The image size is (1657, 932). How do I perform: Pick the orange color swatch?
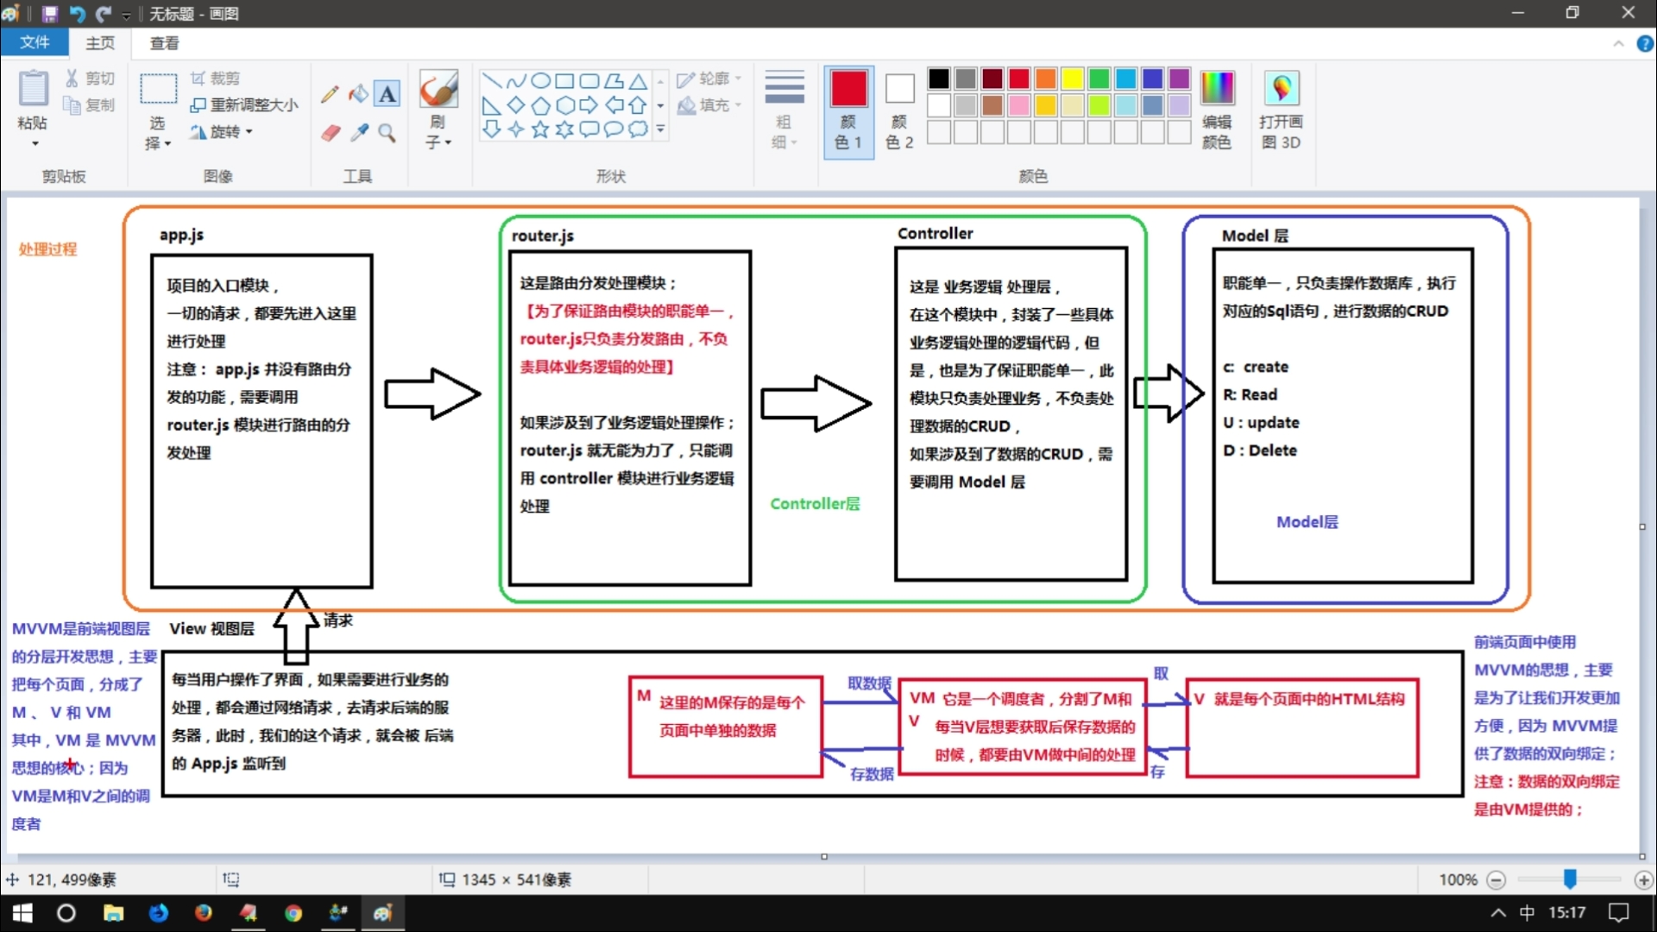tap(1045, 79)
